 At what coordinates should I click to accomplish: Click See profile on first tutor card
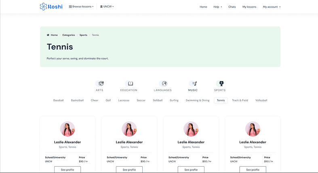(67, 170)
